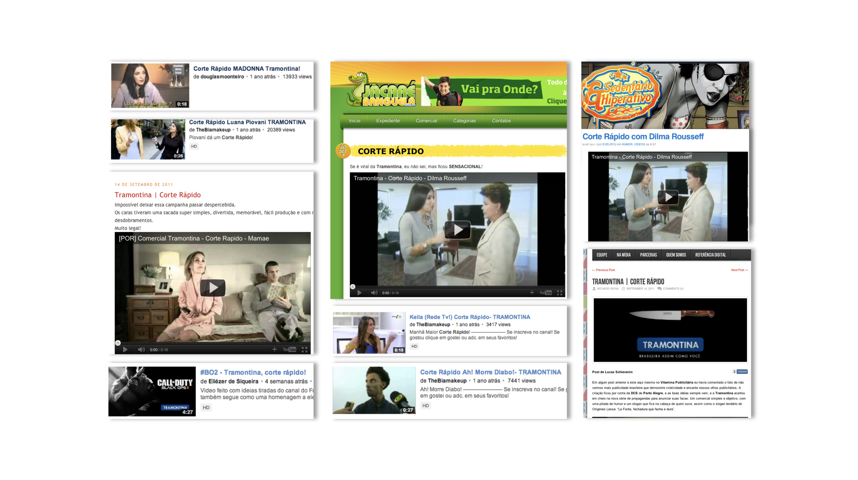
Task: Click the Tramontina knife image in the post
Action: point(670,330)
